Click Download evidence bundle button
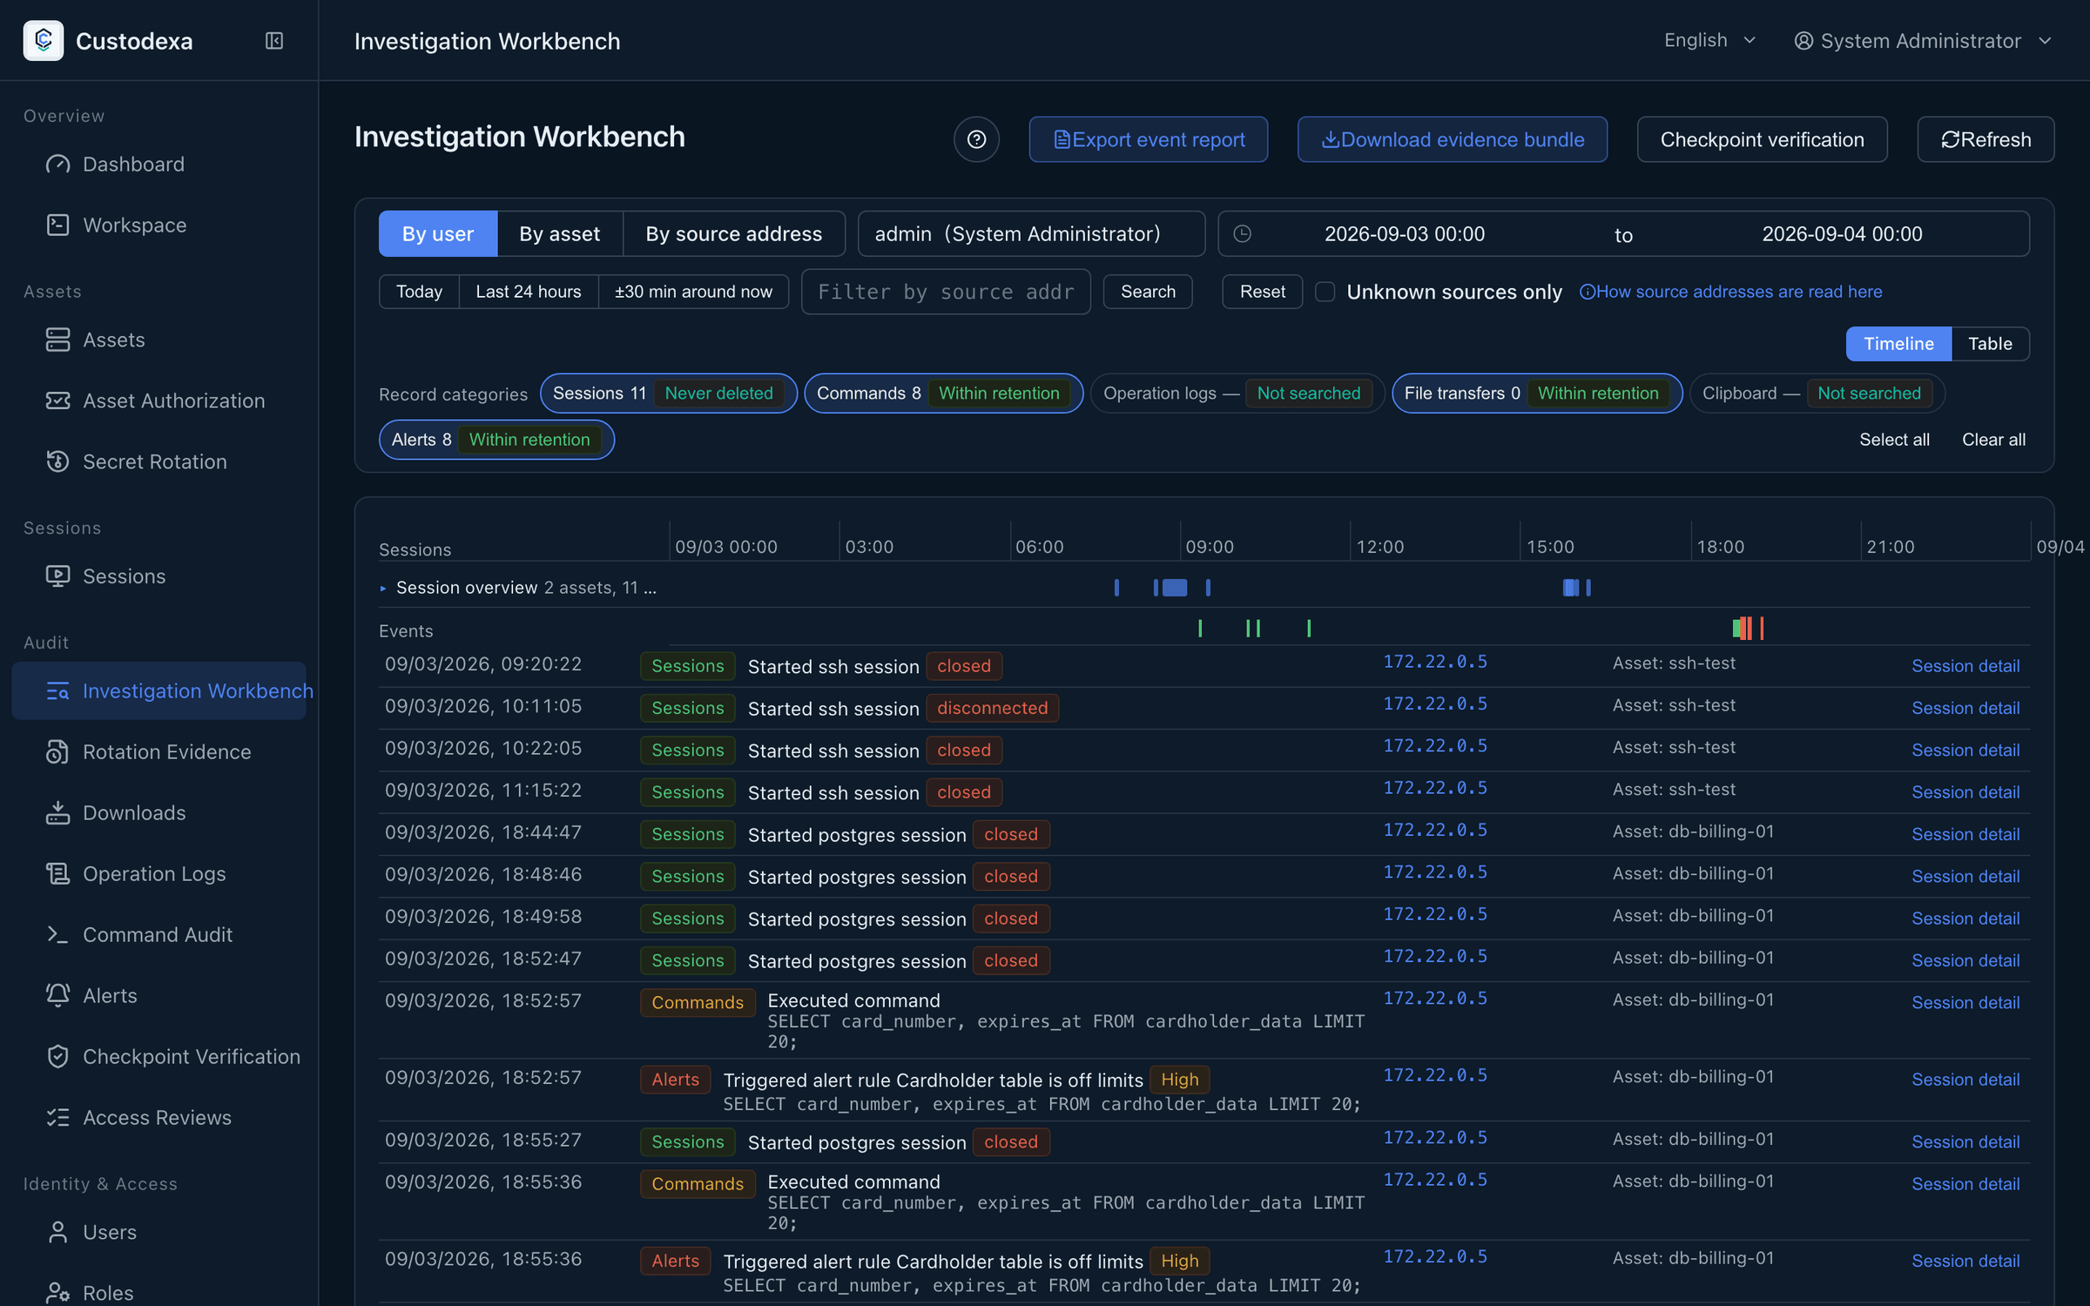Image resolution: width=2090 pixels, height=1306 pixels. (x=1452, y=139)
